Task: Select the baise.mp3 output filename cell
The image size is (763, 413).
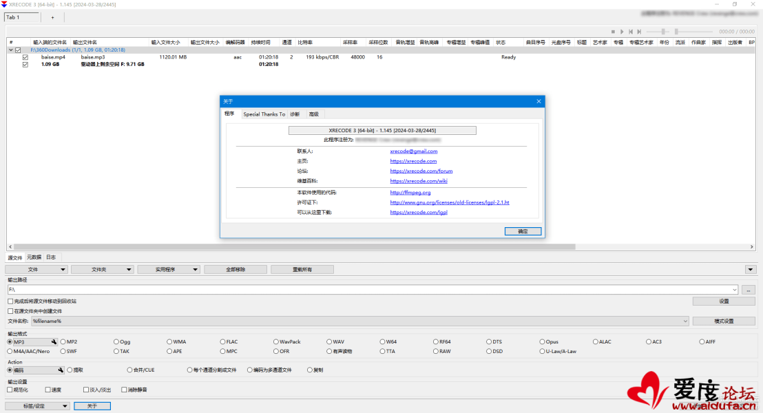Action: coord(93,57)
